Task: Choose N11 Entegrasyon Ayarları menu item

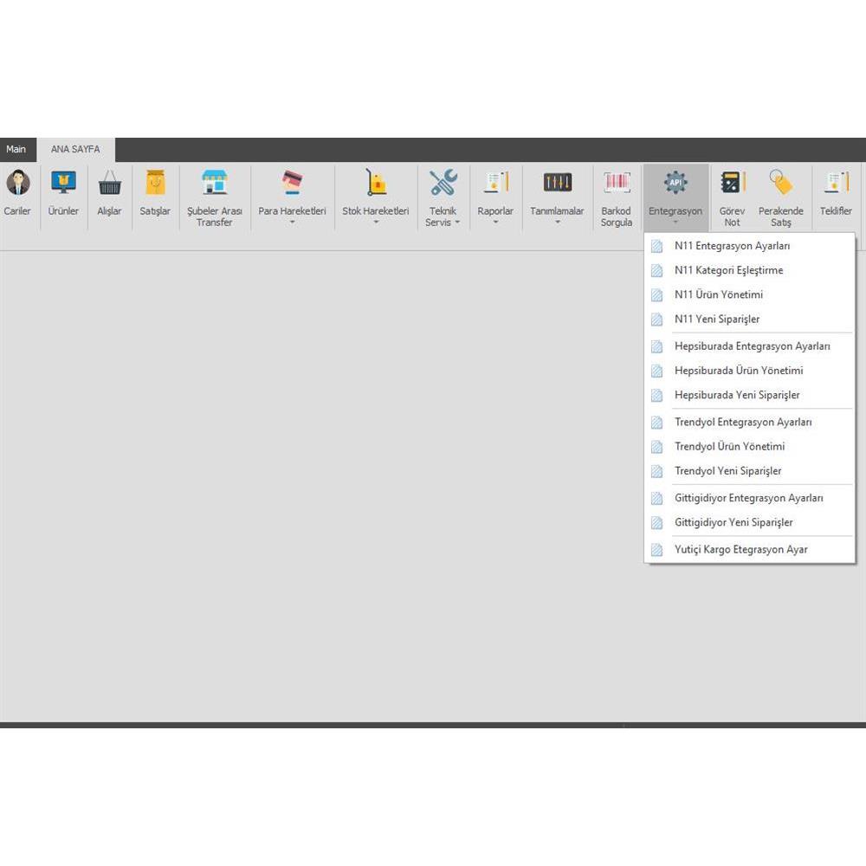Action: pyautogui.click(x=732, y=246)
